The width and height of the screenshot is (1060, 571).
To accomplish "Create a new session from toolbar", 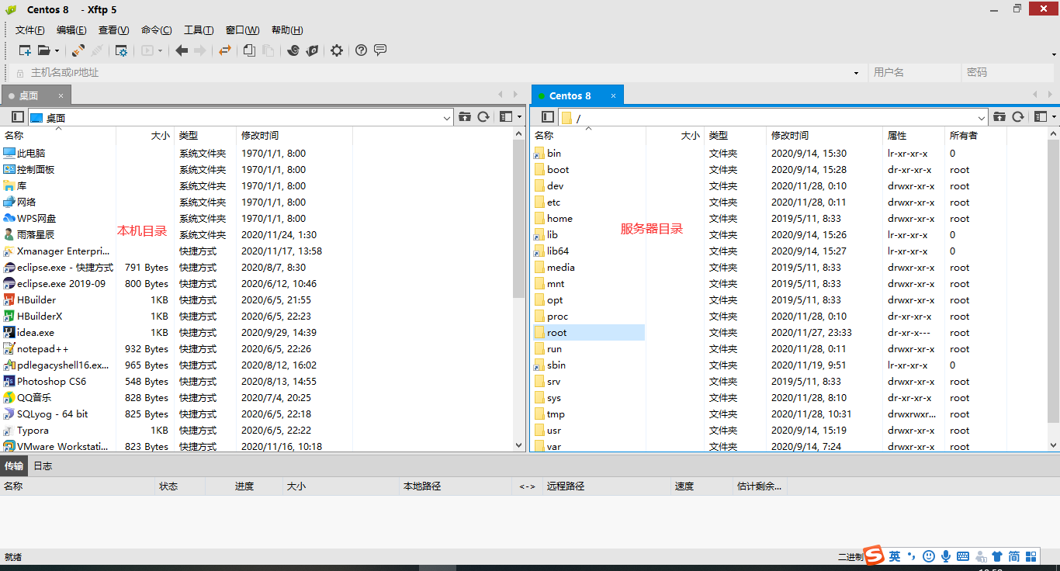I will (x=25, y=50).
